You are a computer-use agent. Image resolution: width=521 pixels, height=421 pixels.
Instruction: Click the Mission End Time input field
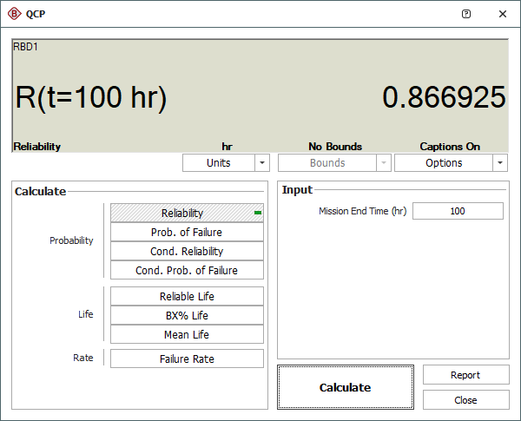tap(458, 211)
